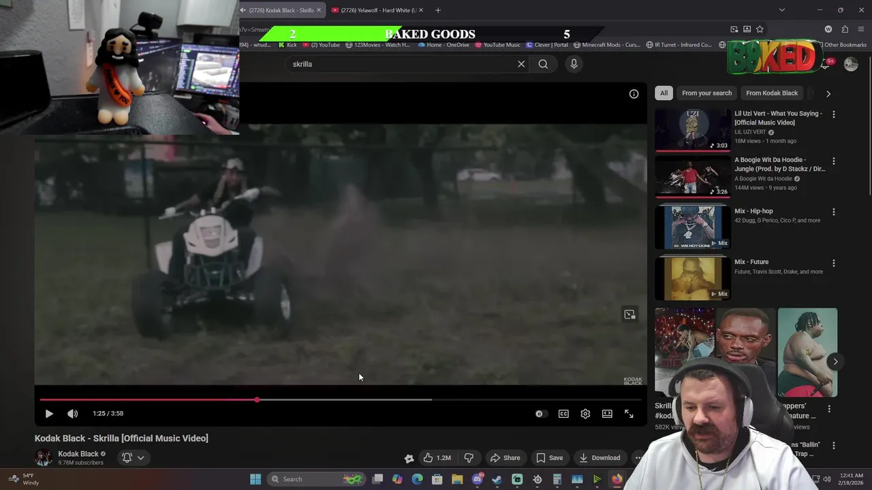Save the video to a playlist
This screenshot has width=872, height=490.
click(549, 458)
